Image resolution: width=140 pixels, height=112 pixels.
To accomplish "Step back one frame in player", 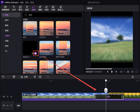I will [x=108, y=72].
